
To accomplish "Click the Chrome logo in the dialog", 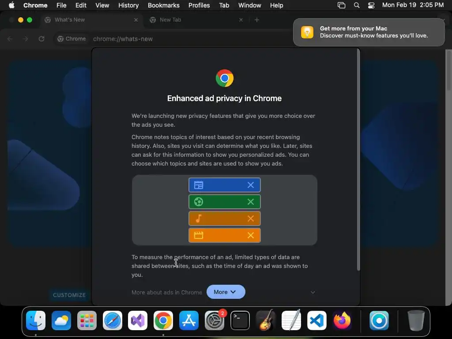I will [225, 78].
